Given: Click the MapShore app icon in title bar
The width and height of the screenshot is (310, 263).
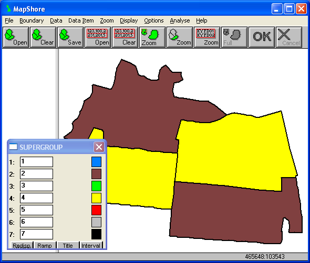Looking at the screenshot, I should coord(8,9).
